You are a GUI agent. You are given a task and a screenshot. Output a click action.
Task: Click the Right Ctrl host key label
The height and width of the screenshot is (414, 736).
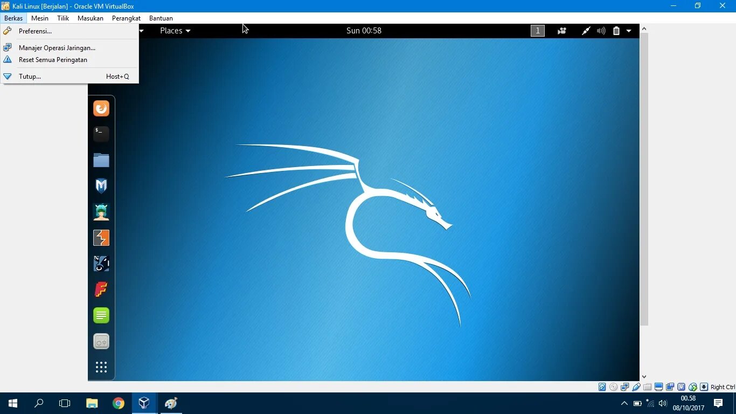723,387
